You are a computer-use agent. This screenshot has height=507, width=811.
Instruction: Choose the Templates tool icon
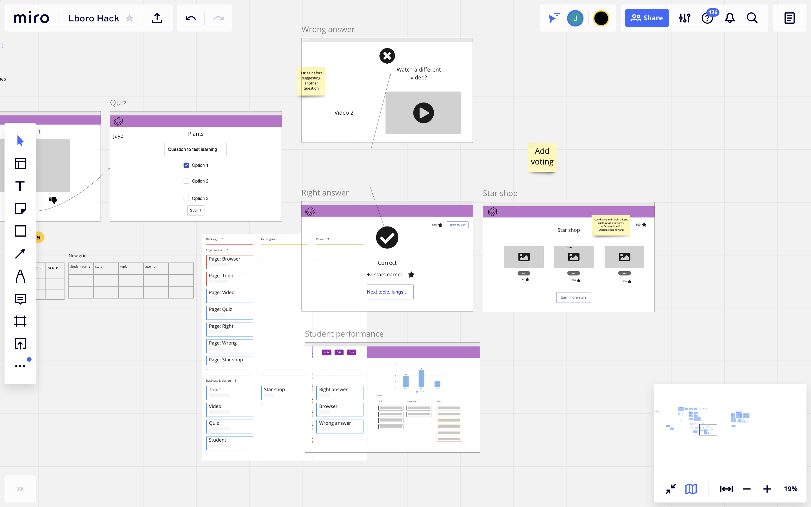pos(20,163)
